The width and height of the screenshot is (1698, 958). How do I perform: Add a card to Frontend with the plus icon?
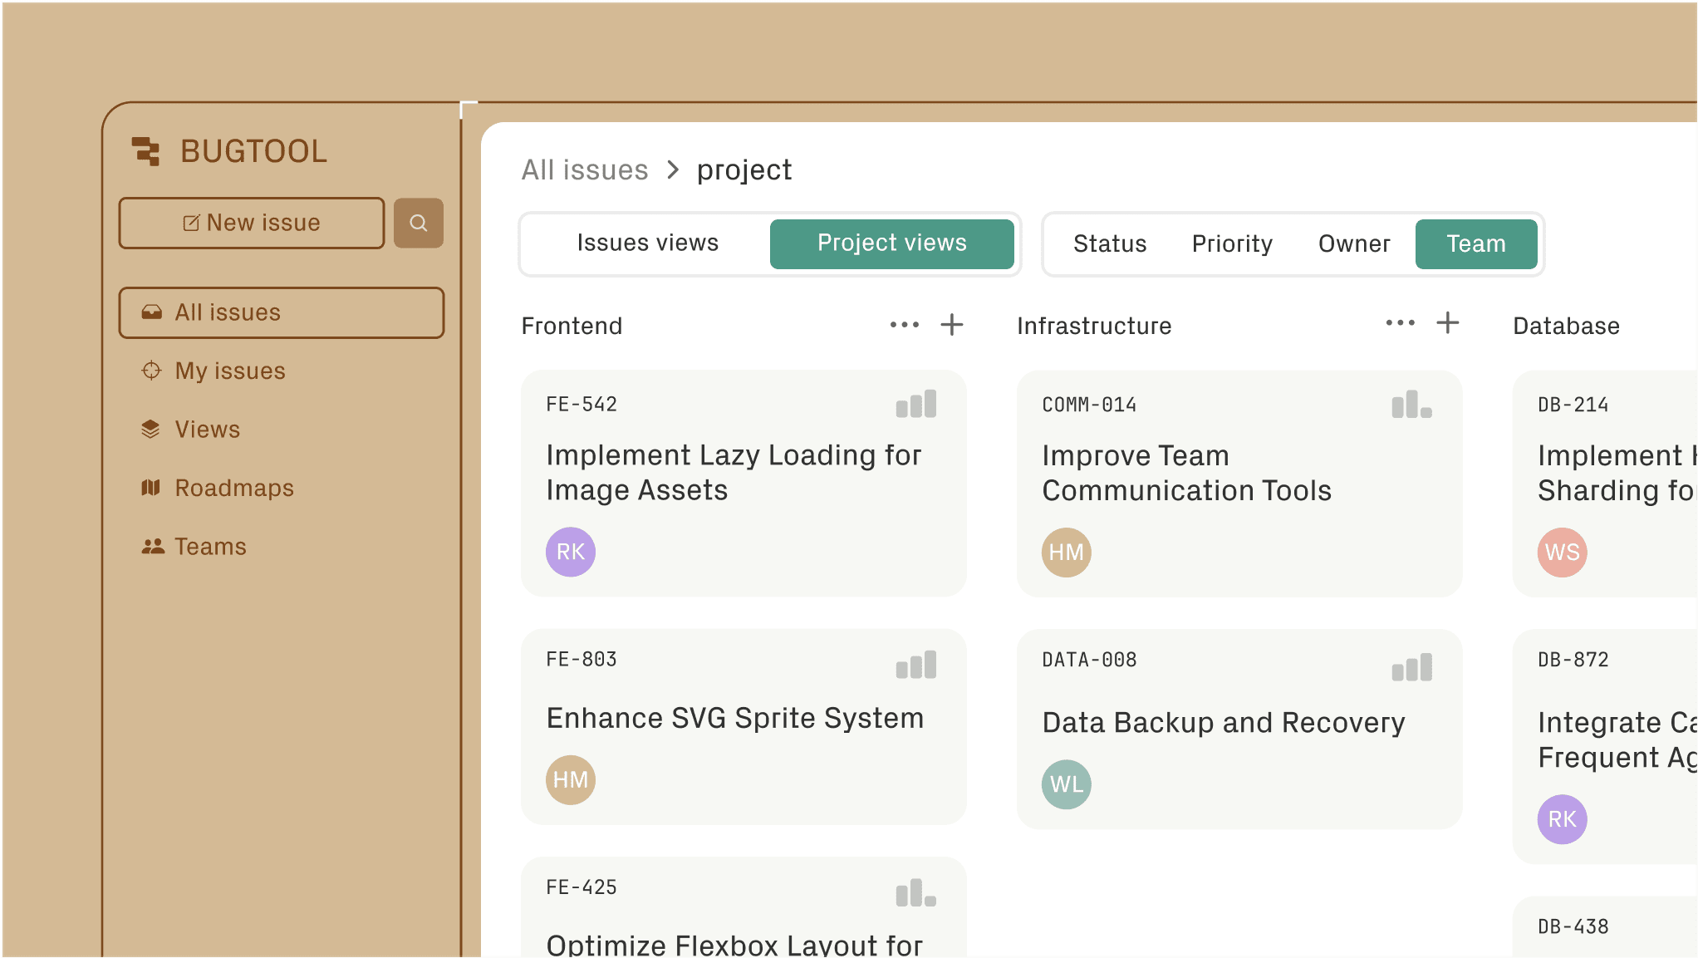click(x=952, y=325)
